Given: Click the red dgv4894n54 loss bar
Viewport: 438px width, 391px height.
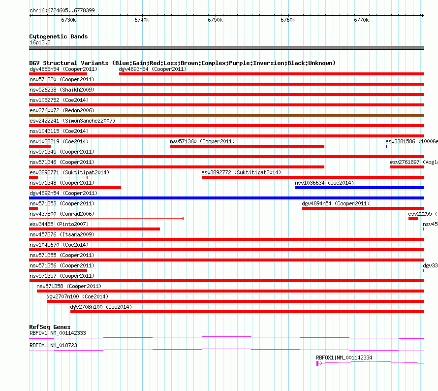Looking at the screenshot, I should [x=363, y=208].
